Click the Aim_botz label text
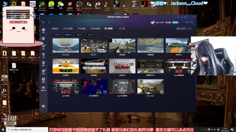236x132 pixels. click(65, 55)
